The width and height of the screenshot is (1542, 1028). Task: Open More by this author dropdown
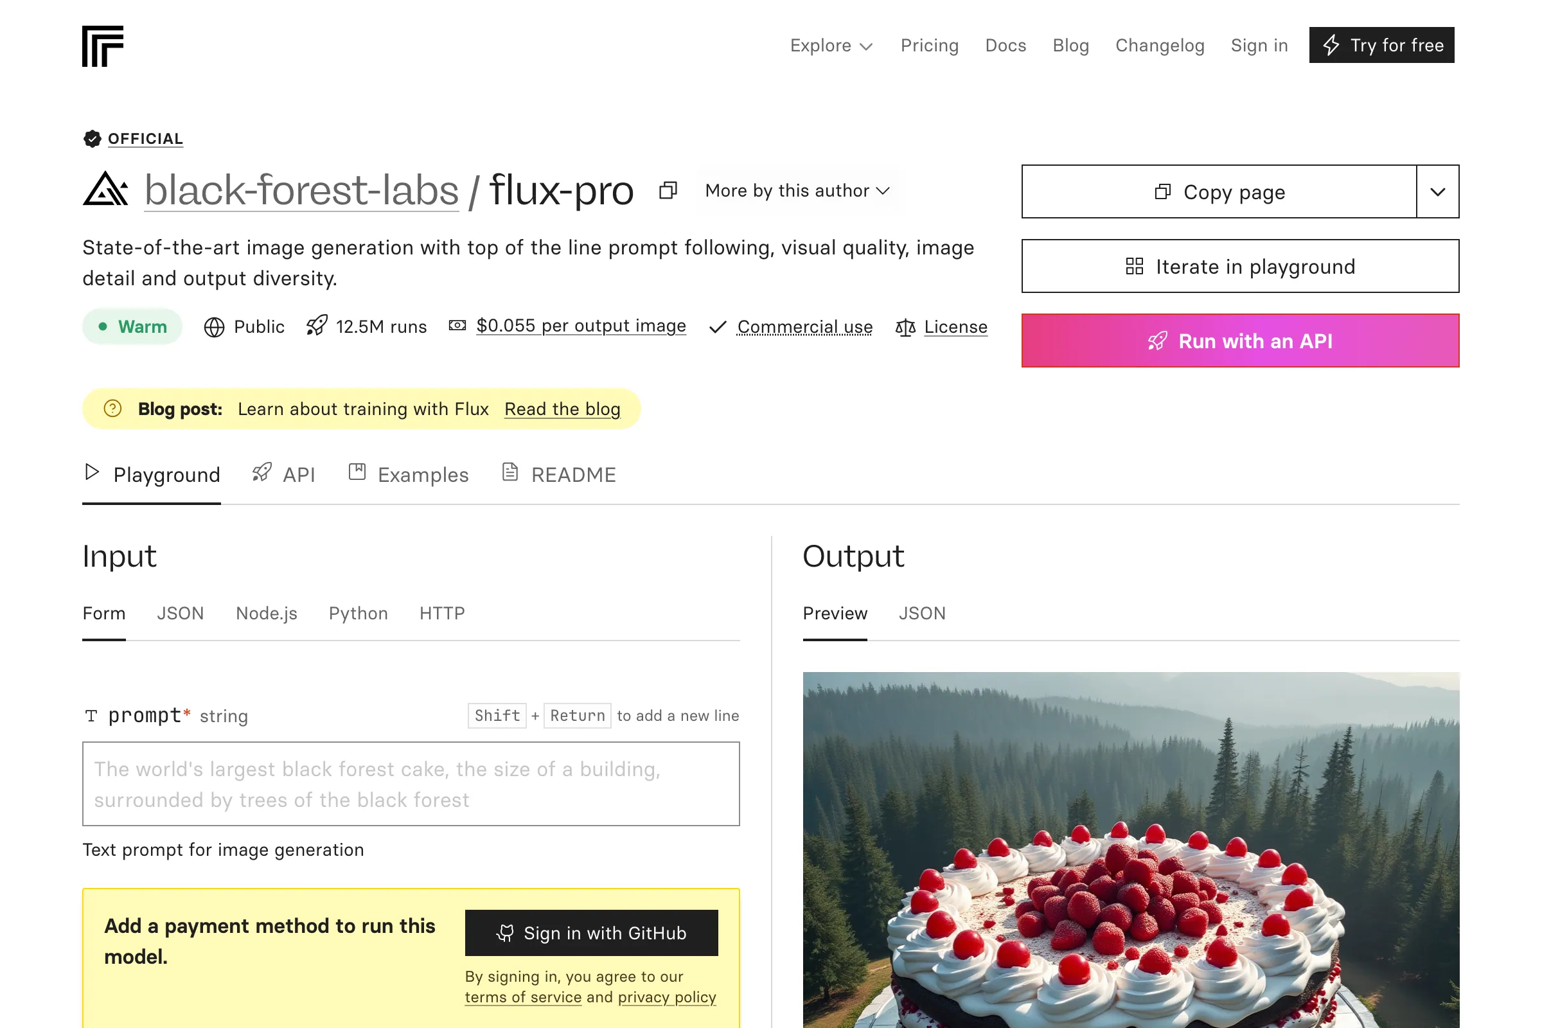pyautogui.click(x=797, y=191)
